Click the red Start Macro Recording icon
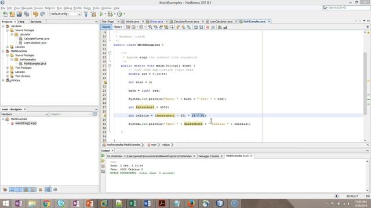The image size is (371, 208). [x=208, y=27]
